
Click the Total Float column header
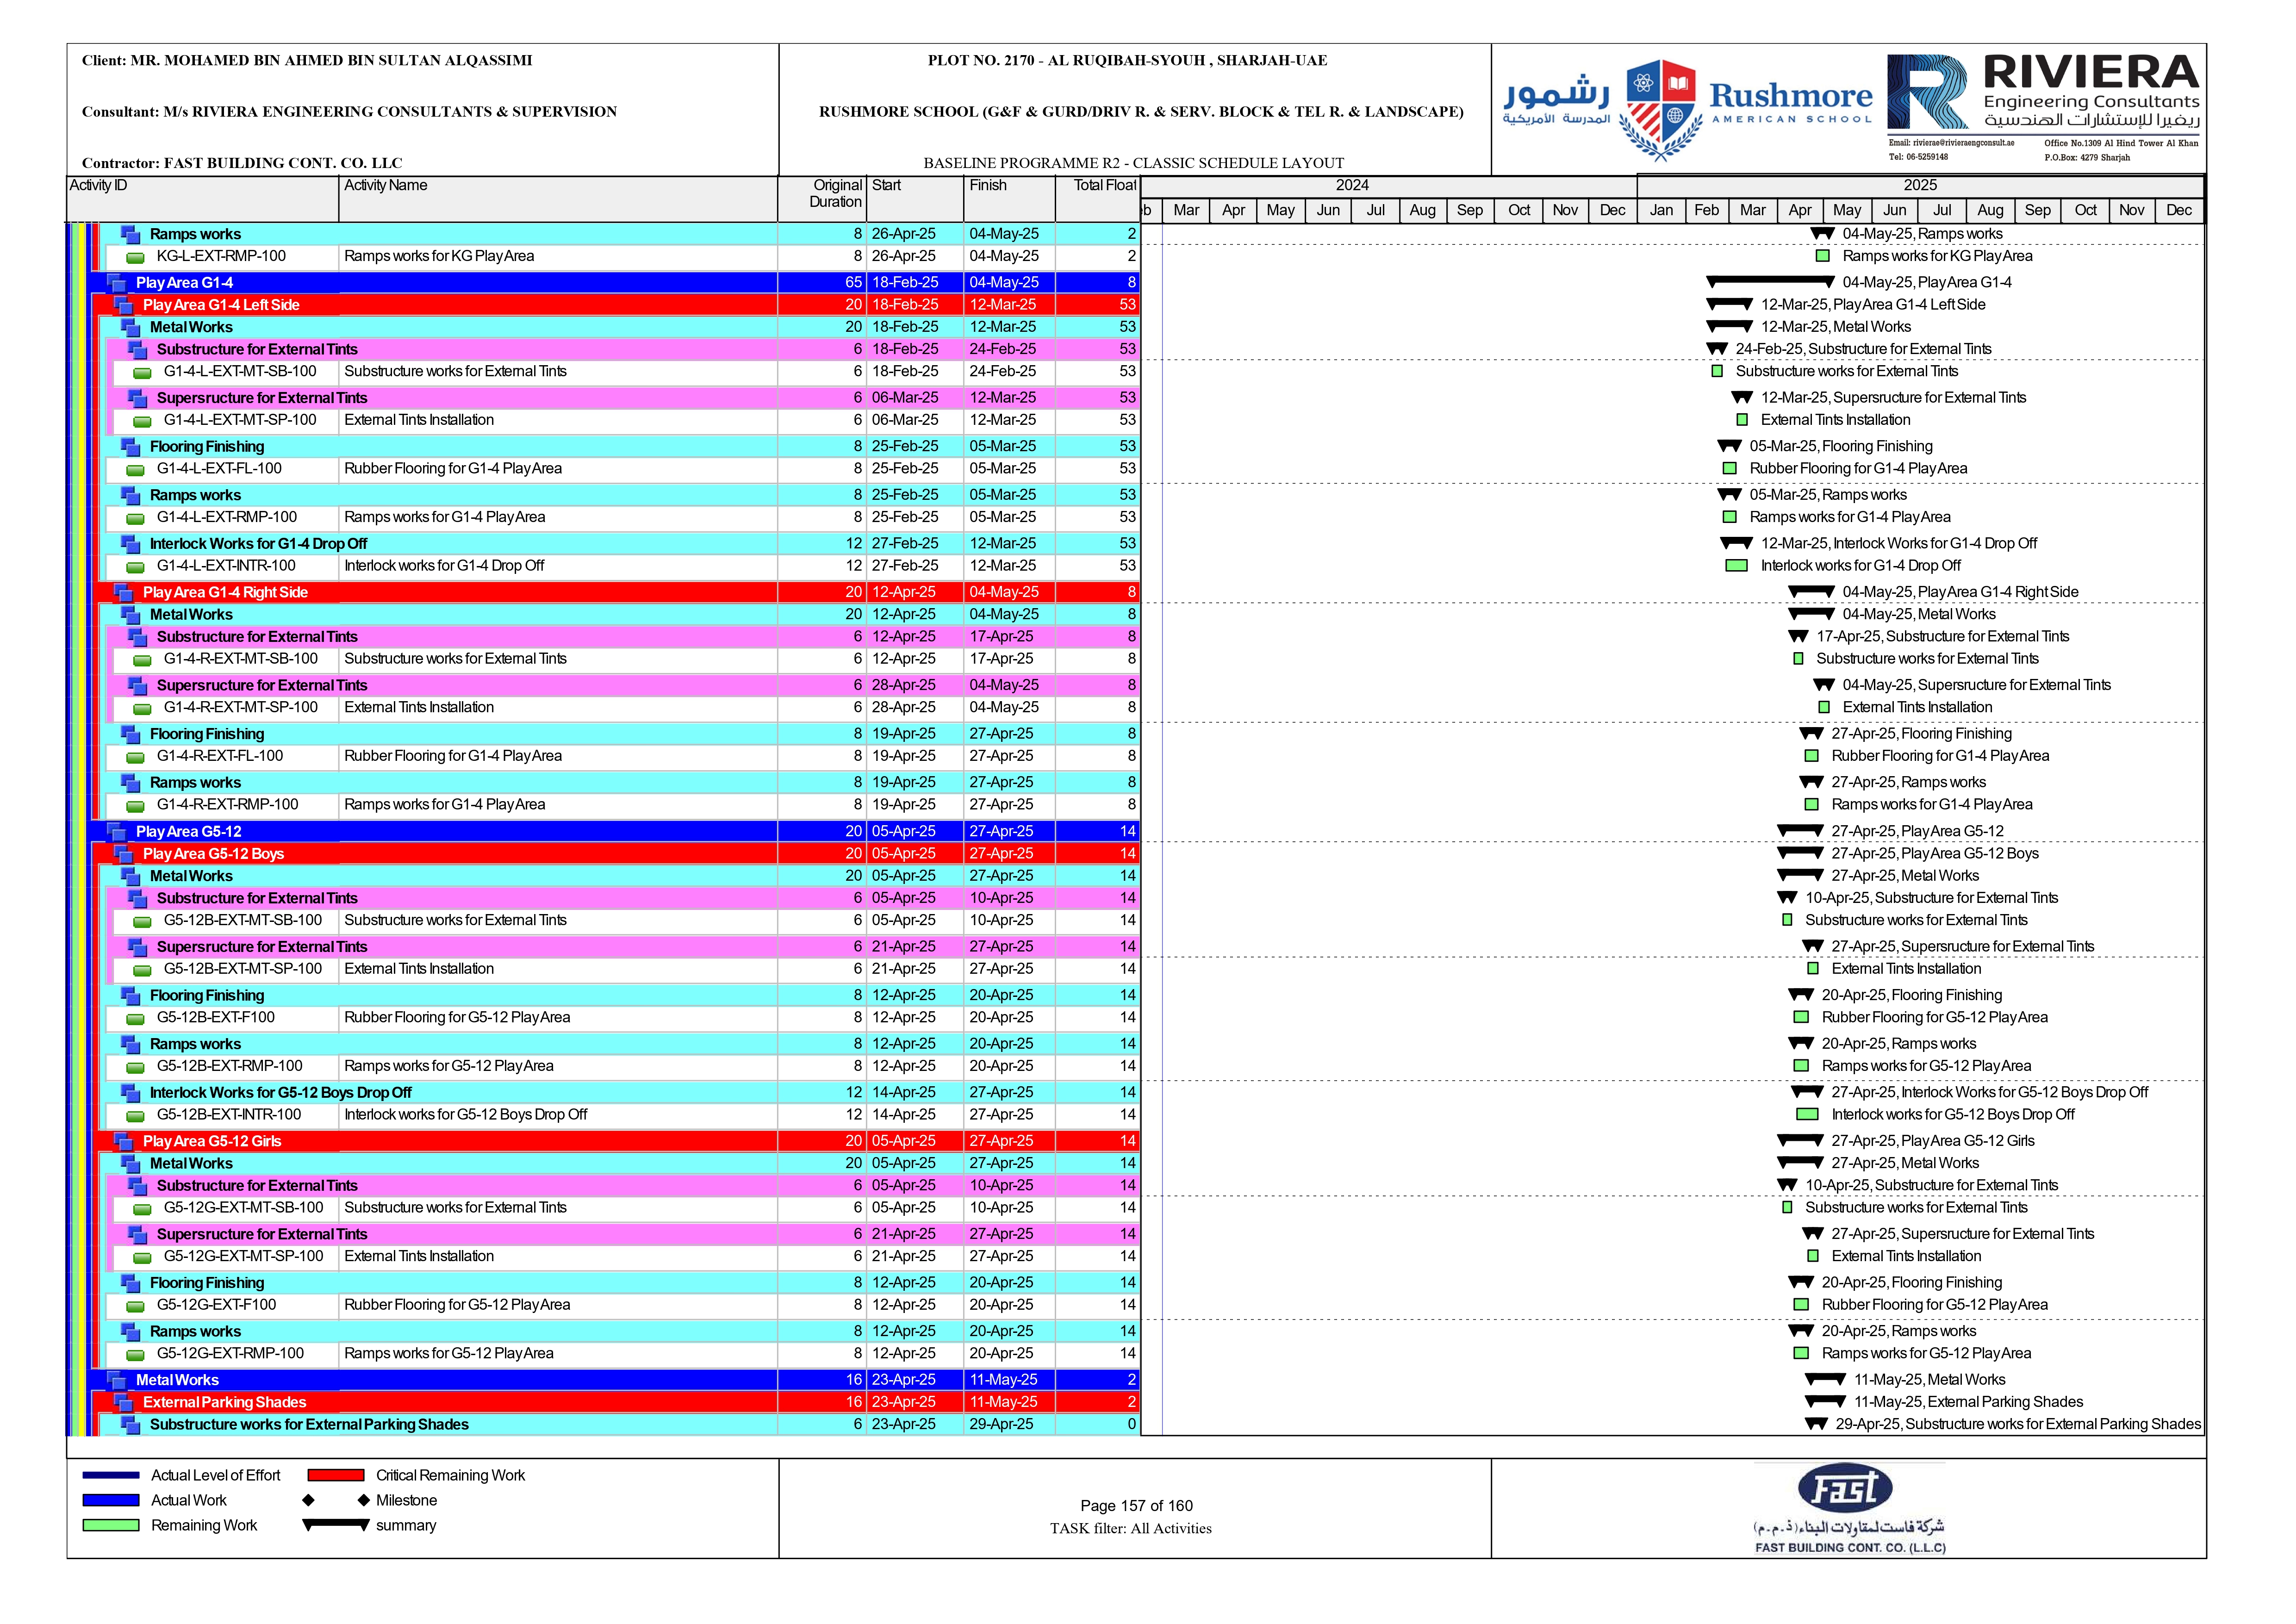tap(1097, 199)
